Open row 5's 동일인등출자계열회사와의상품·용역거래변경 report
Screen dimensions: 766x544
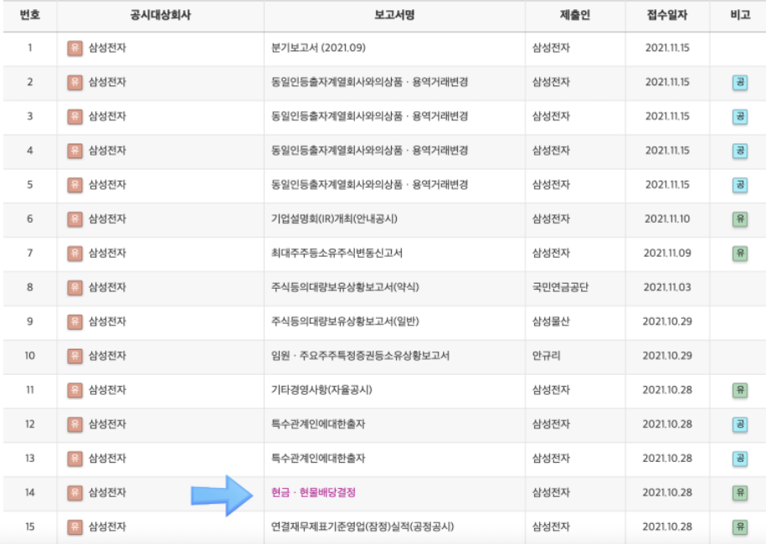coord(370,185)
